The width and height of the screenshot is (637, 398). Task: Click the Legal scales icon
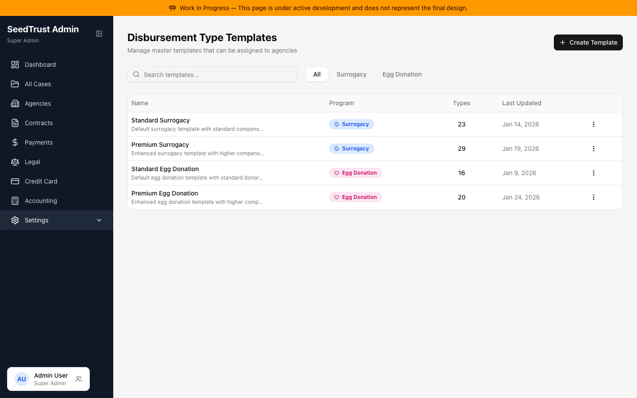[15, 162]
